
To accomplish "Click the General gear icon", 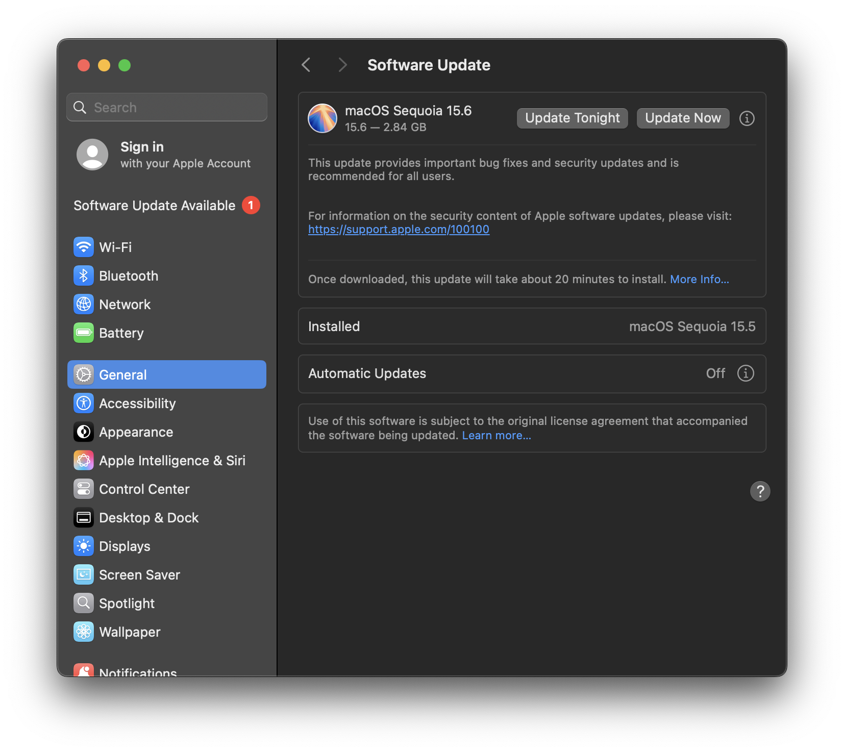I will point(84,375).
